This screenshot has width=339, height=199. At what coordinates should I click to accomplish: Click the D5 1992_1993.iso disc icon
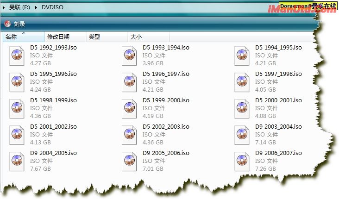17,56
